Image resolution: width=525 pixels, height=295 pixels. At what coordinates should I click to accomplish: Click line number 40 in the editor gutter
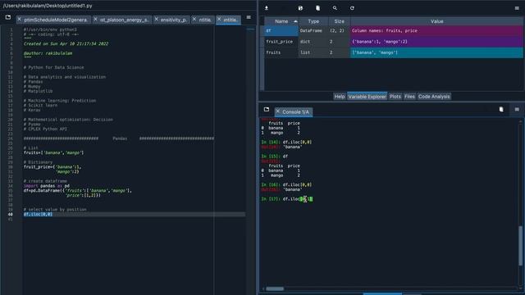(x=11, y=215)
